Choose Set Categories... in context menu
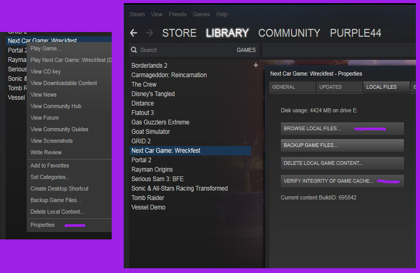 [x=50, y=177]
